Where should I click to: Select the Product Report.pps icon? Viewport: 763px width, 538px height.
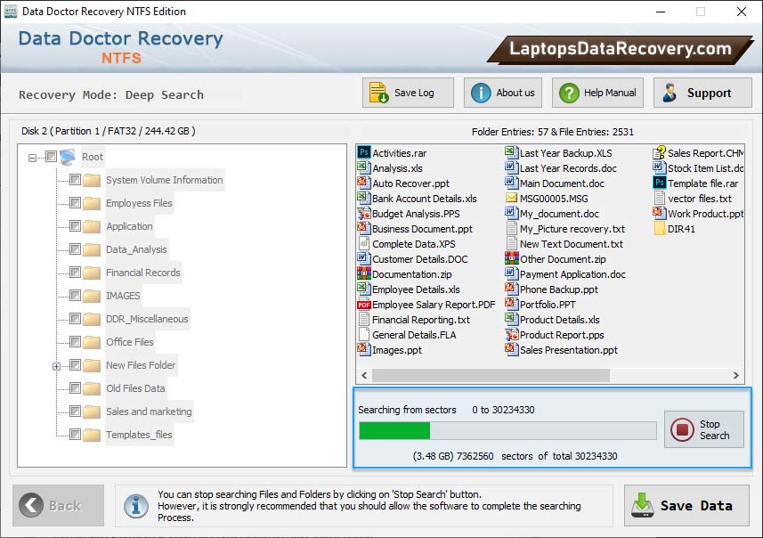pos(511,335)
